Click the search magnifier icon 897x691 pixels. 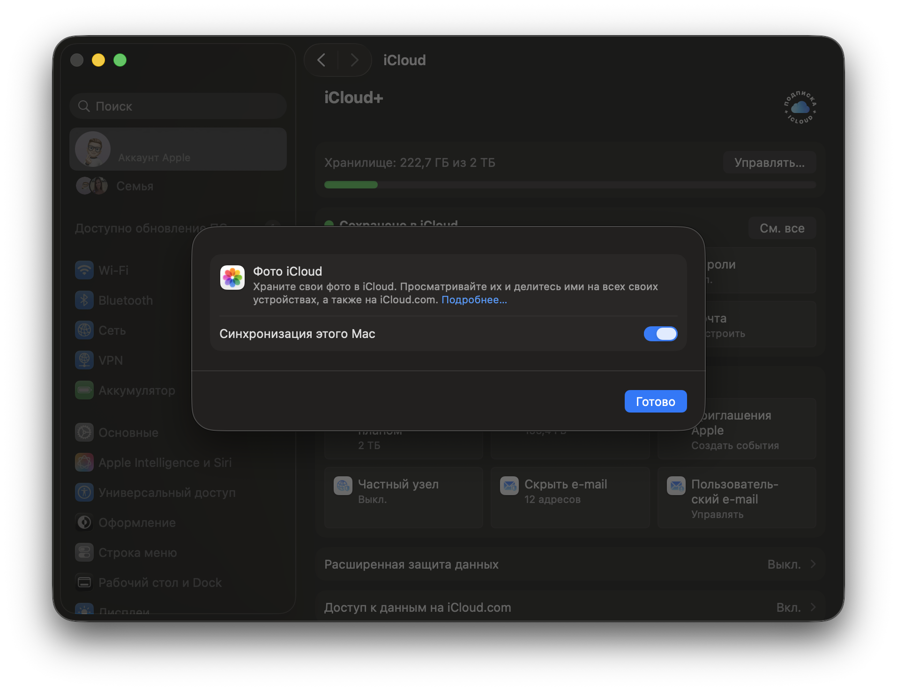(x=84, y=106)
